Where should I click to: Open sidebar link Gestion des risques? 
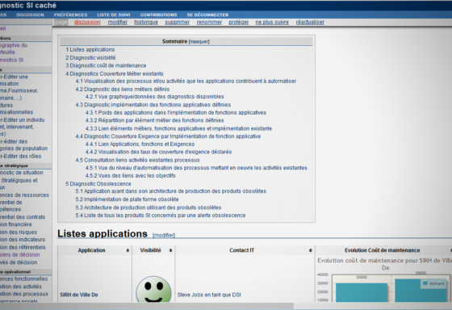[x=19, y=232]
